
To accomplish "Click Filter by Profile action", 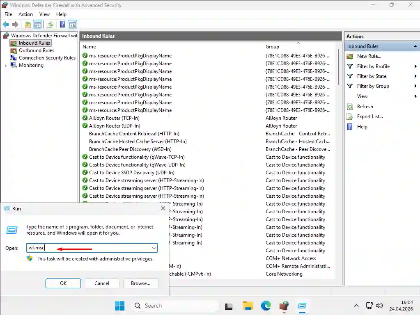I will (x=373, y=66).
